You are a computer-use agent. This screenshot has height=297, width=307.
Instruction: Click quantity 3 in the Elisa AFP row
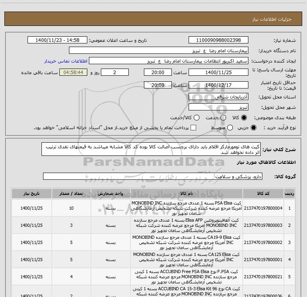71,225
